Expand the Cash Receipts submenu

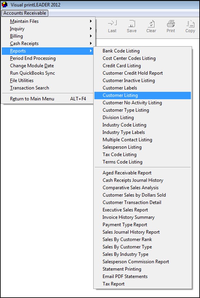(x=47, y=43)
